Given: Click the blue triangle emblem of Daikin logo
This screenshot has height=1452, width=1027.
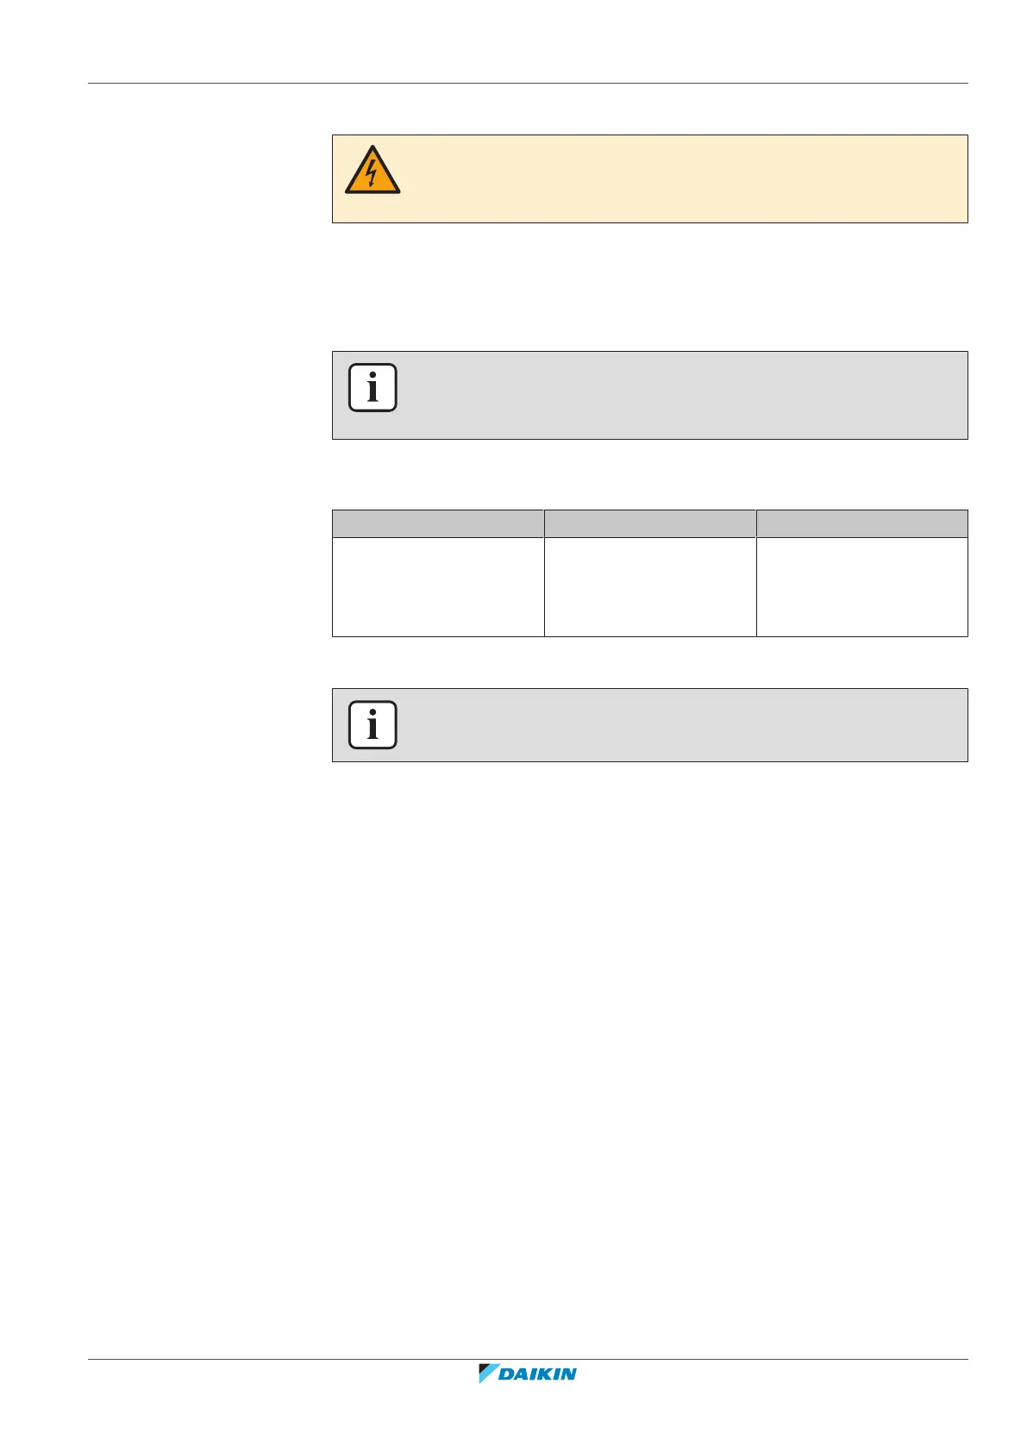Looking at the screenshot, I should [488, 1374].
